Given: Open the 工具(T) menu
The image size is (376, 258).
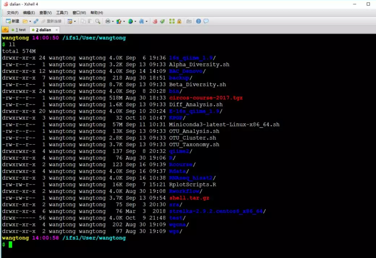Looking at the screenshot, I should pos(62,13).
